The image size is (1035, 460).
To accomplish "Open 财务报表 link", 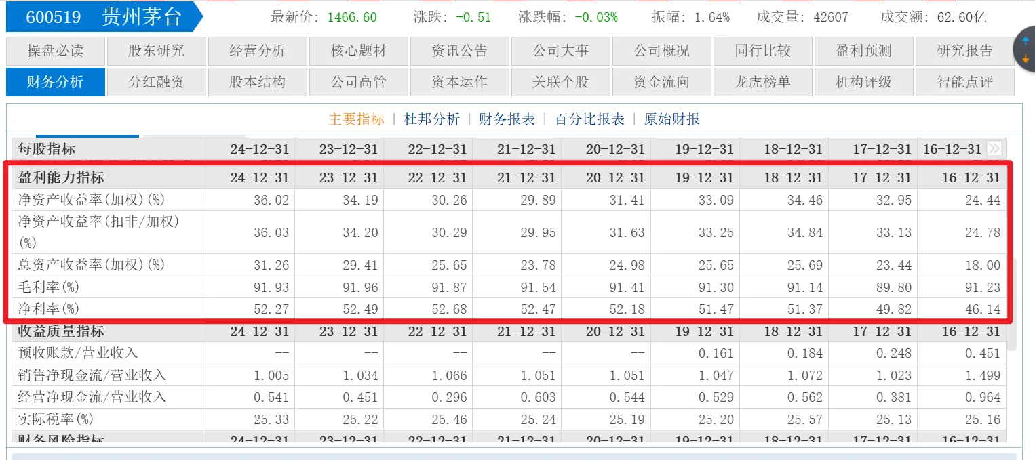I will pos(507,119).
